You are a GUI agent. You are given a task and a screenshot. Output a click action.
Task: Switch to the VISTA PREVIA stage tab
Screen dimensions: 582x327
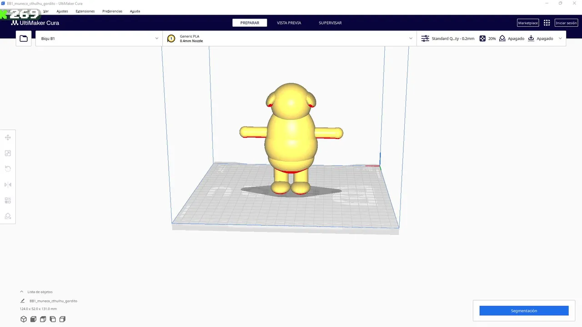289,23
